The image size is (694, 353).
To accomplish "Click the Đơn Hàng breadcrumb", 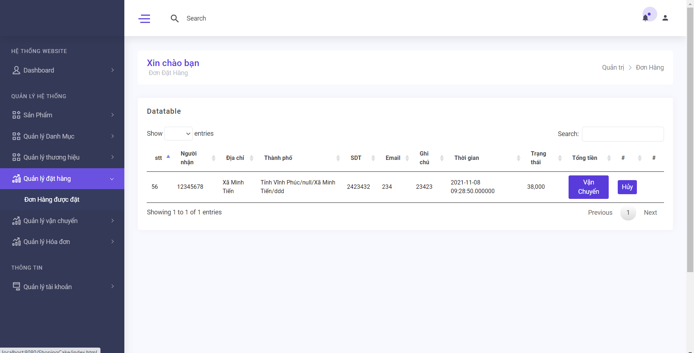I will pos(650,67).
